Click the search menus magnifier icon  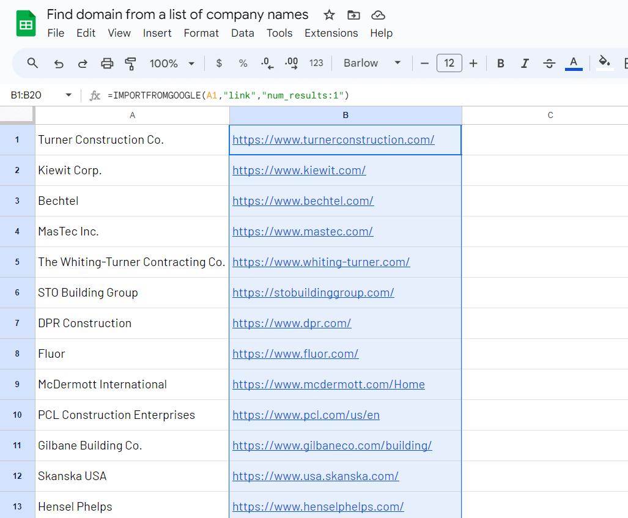tap(33, 63)
